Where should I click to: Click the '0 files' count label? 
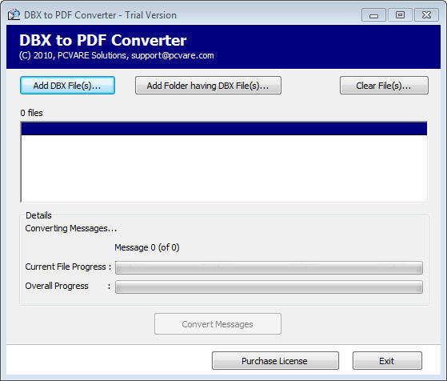(31, 113)
